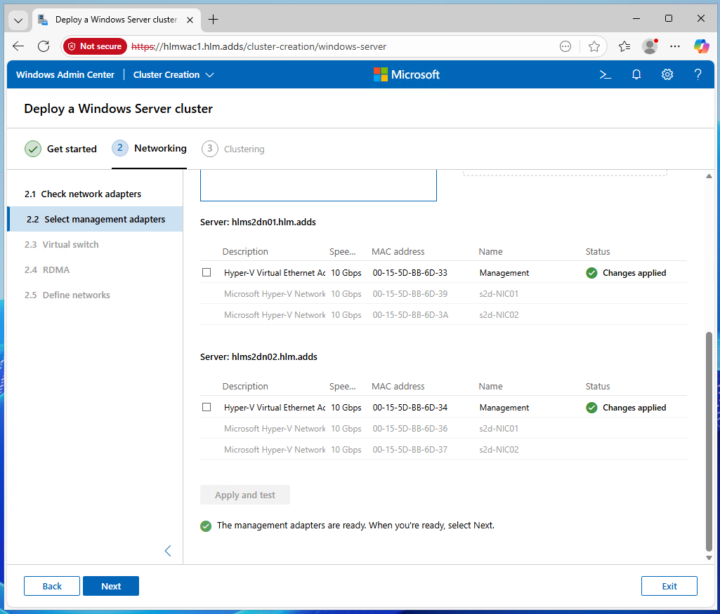The height and width of the screenshot is (614, 720).
Task: Add this page to favorites star
Action: [x=594, y=46]
